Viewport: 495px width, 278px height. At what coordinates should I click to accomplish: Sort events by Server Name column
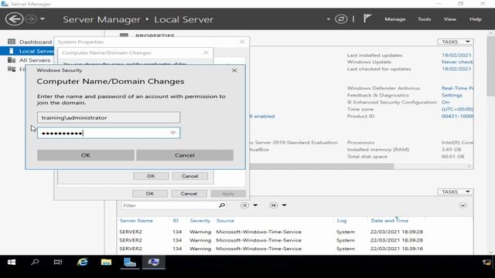(136, 221)
